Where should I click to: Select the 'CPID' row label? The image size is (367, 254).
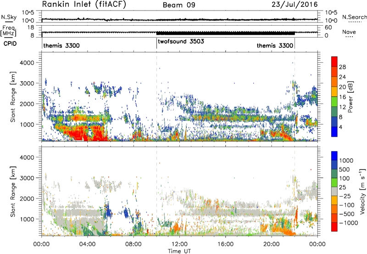10,44
